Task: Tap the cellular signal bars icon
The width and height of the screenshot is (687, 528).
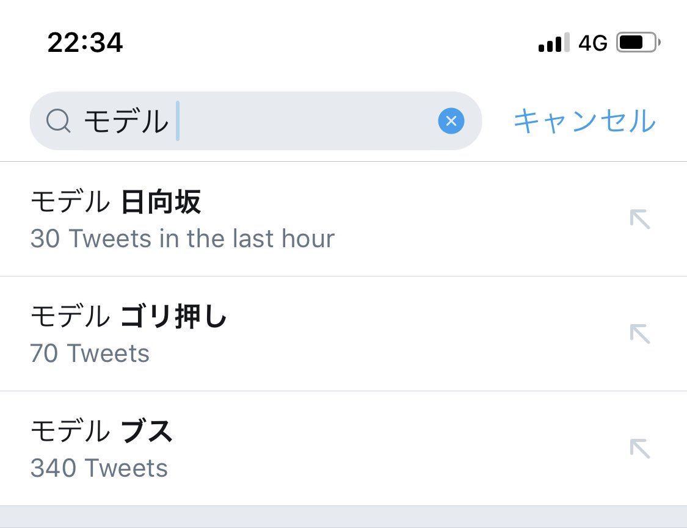Action: pyautogui.click(x=554, y=43)
